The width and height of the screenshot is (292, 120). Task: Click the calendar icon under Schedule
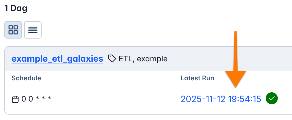15,99
